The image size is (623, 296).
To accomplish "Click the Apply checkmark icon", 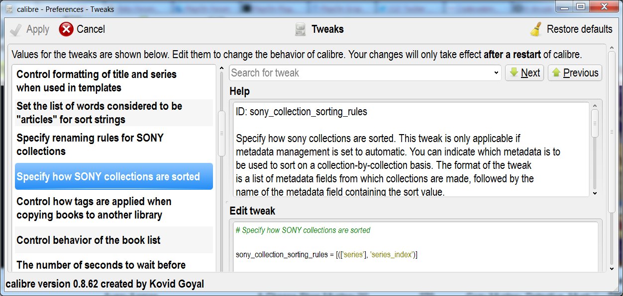I will 16,30.
